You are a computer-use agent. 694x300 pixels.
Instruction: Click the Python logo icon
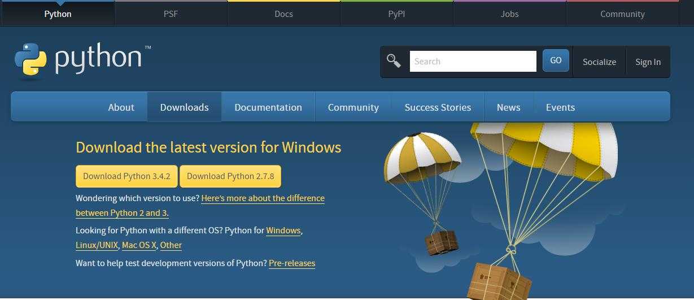click(x=30, y=59)
